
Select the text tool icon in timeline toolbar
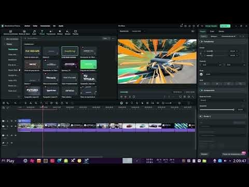(x=41, y=103)
